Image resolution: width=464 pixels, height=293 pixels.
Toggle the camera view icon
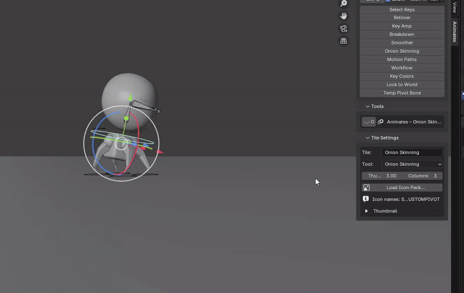point(343,28)
